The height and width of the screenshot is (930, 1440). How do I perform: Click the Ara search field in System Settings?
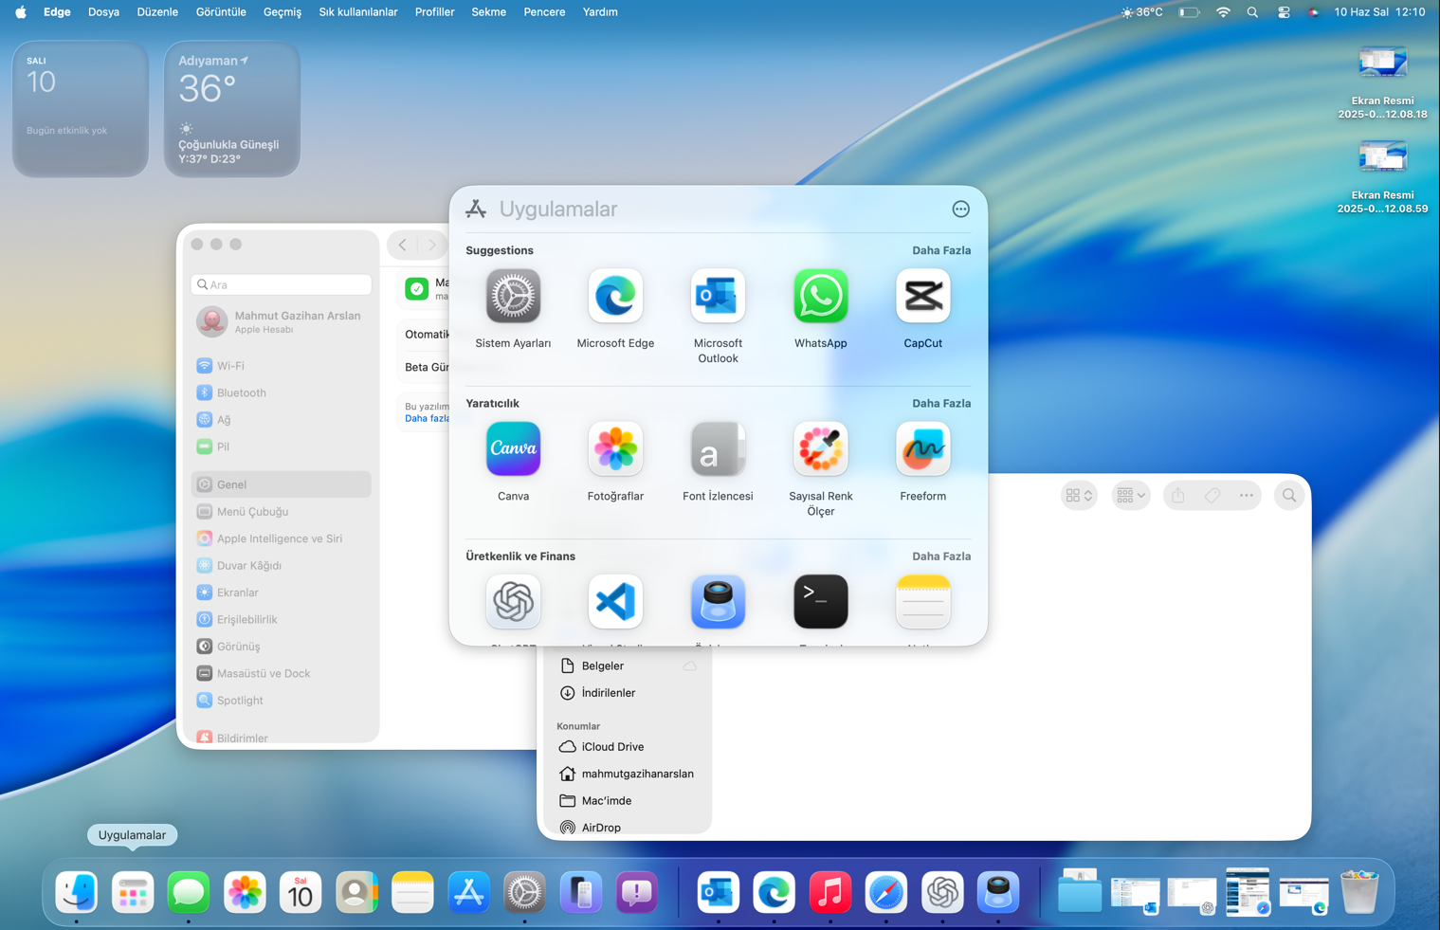point(281,284)
